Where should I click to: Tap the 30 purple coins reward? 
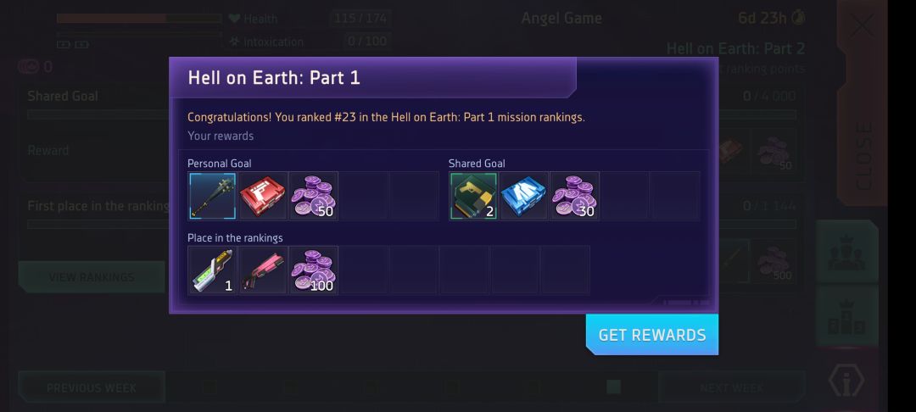tap(575, 196)
